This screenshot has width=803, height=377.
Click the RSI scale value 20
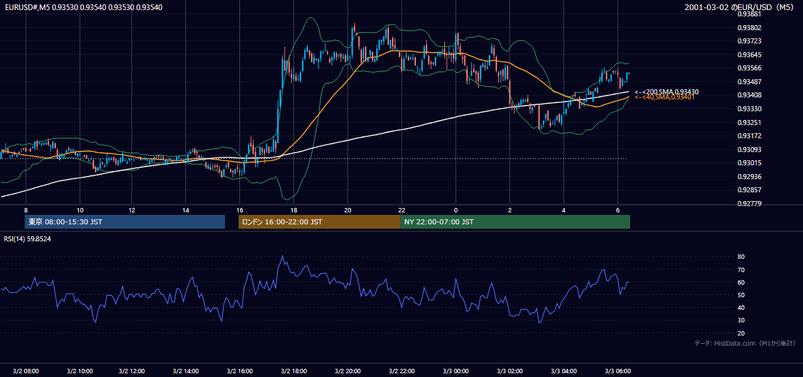(741, 333)
